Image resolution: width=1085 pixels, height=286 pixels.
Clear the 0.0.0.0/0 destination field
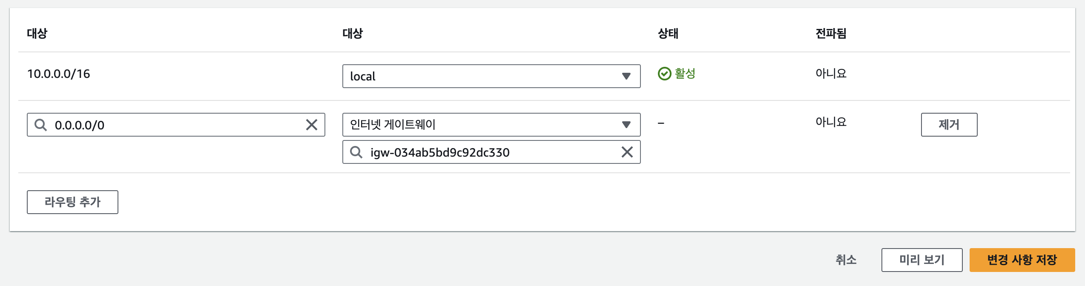[312, 125]
